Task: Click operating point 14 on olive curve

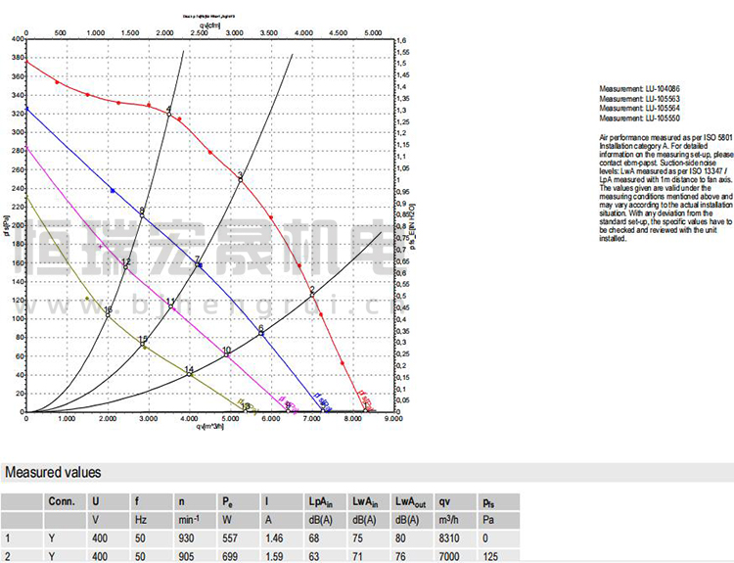Action: coord(189,373)
